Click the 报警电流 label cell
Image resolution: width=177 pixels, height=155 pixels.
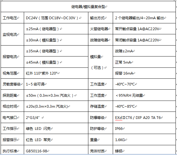[x=12, y=56]
